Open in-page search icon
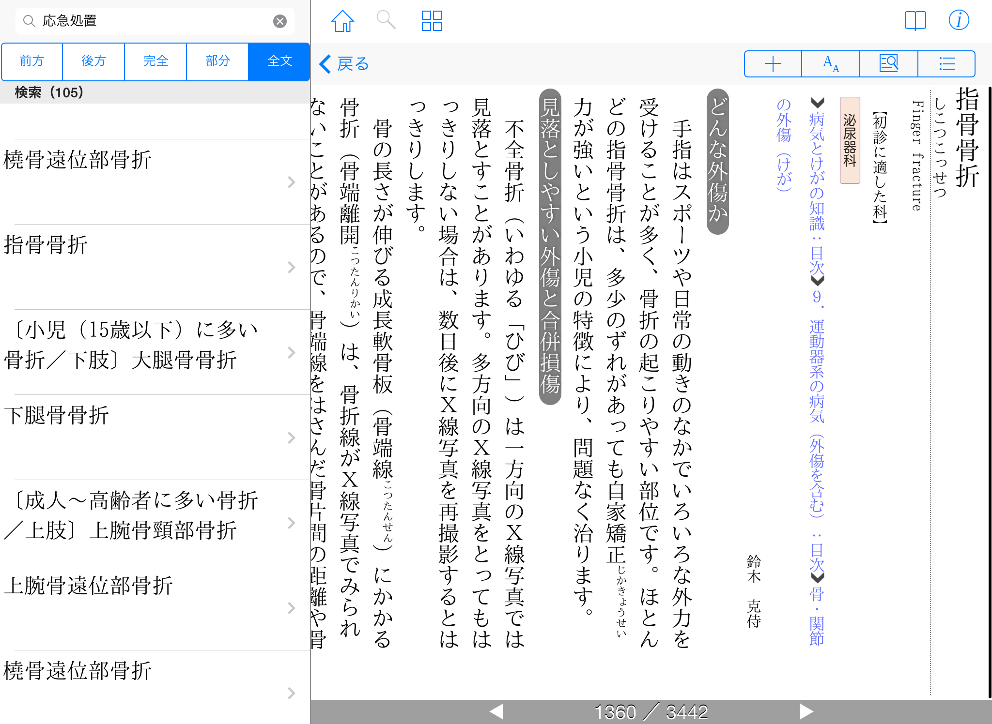Image resolution: width=992 pixels, height=724 pixels. pos(889,64)
